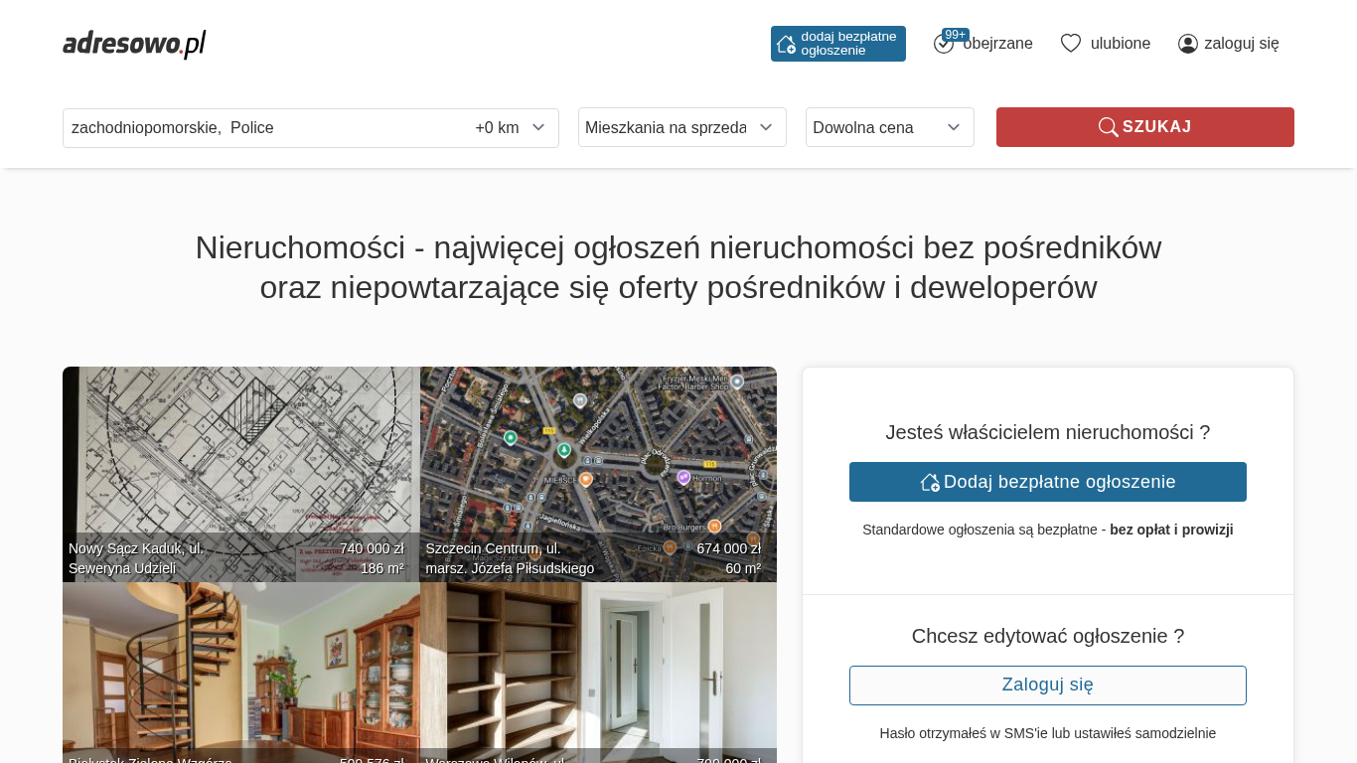Open Mieszkania na sprzedaż type dropdown
The width and height of the screenshot is (1357, 763).
pyautogui.click(x=681, y=127)
